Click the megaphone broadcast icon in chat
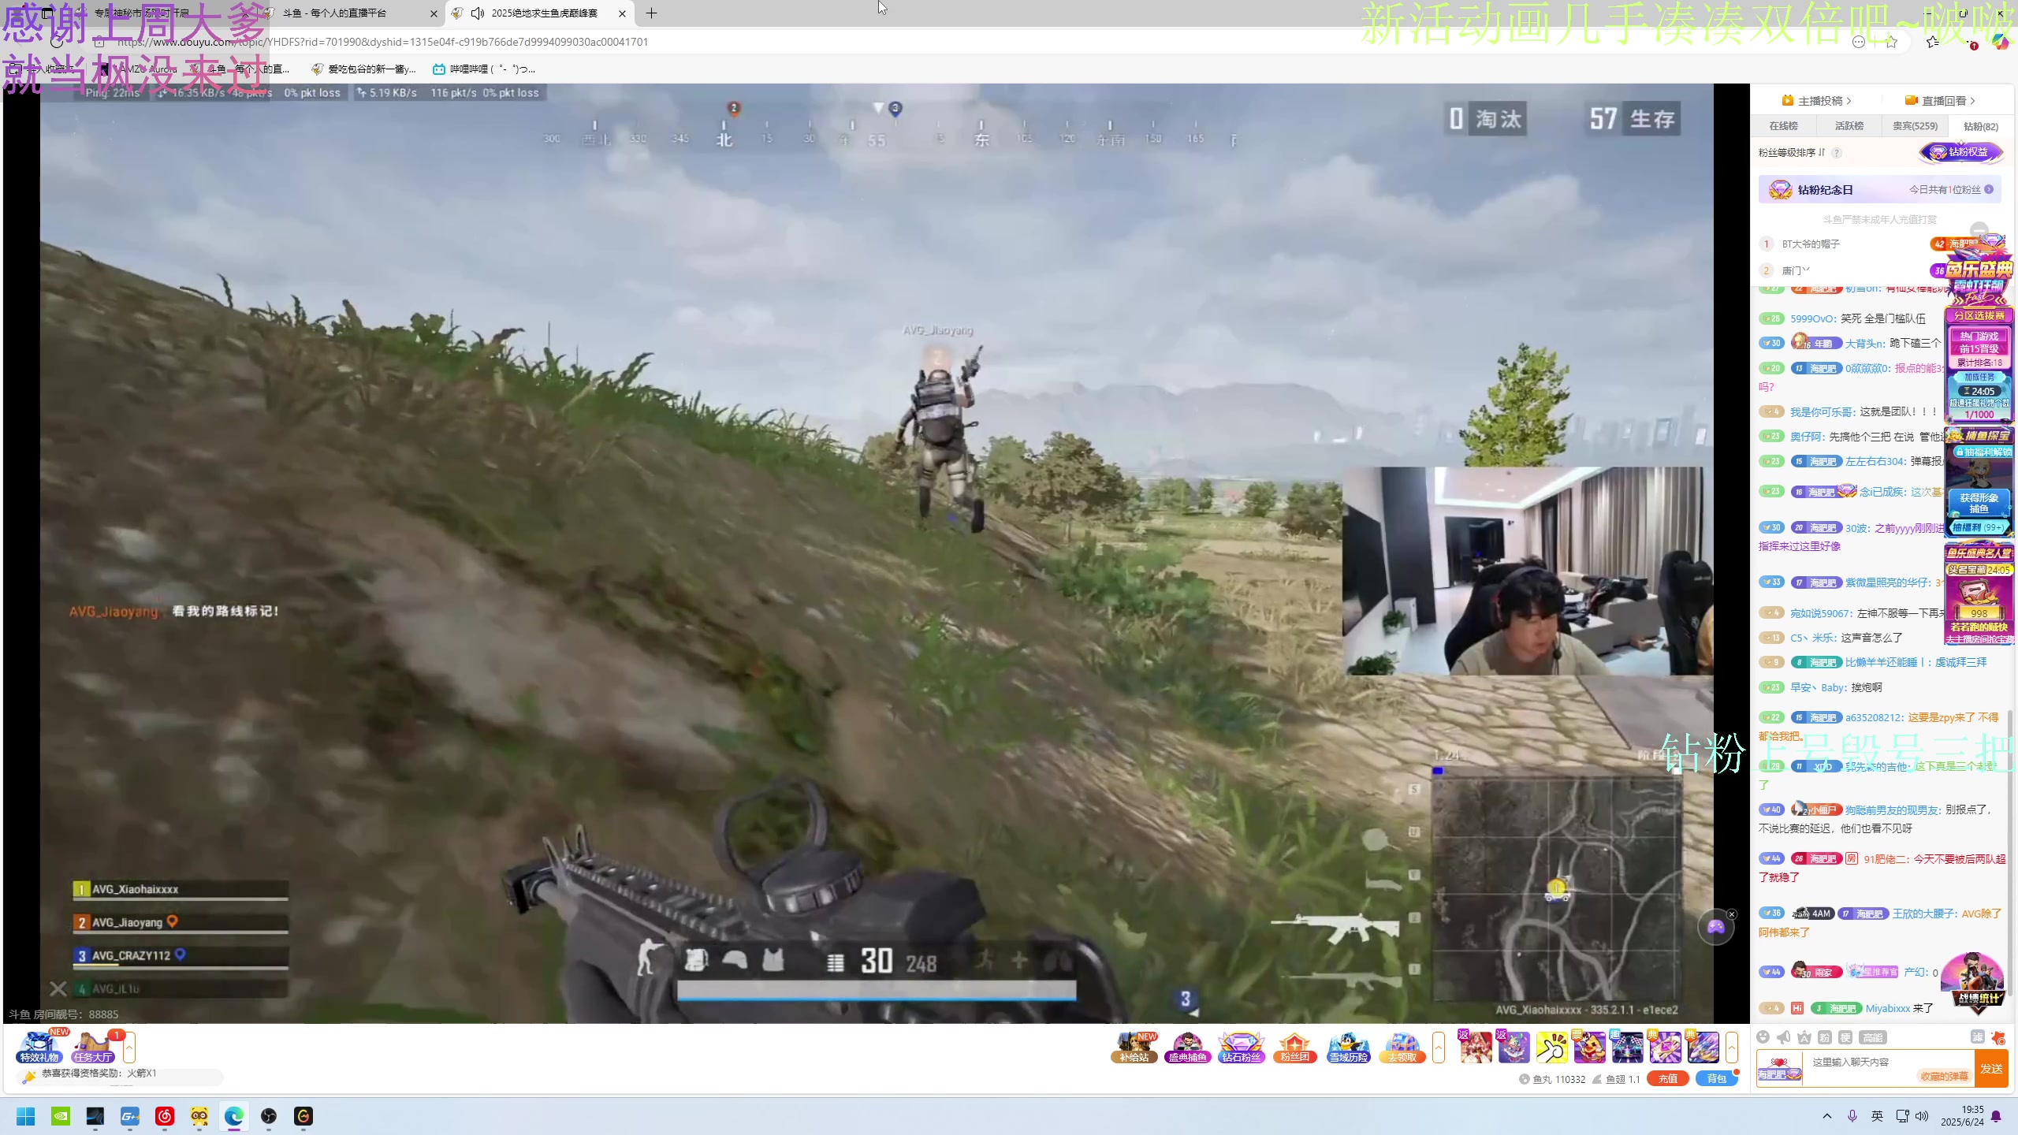 1784,1037
